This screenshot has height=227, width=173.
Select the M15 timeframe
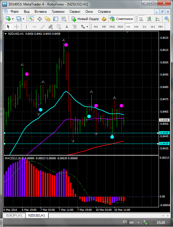[x=112, y=27]
